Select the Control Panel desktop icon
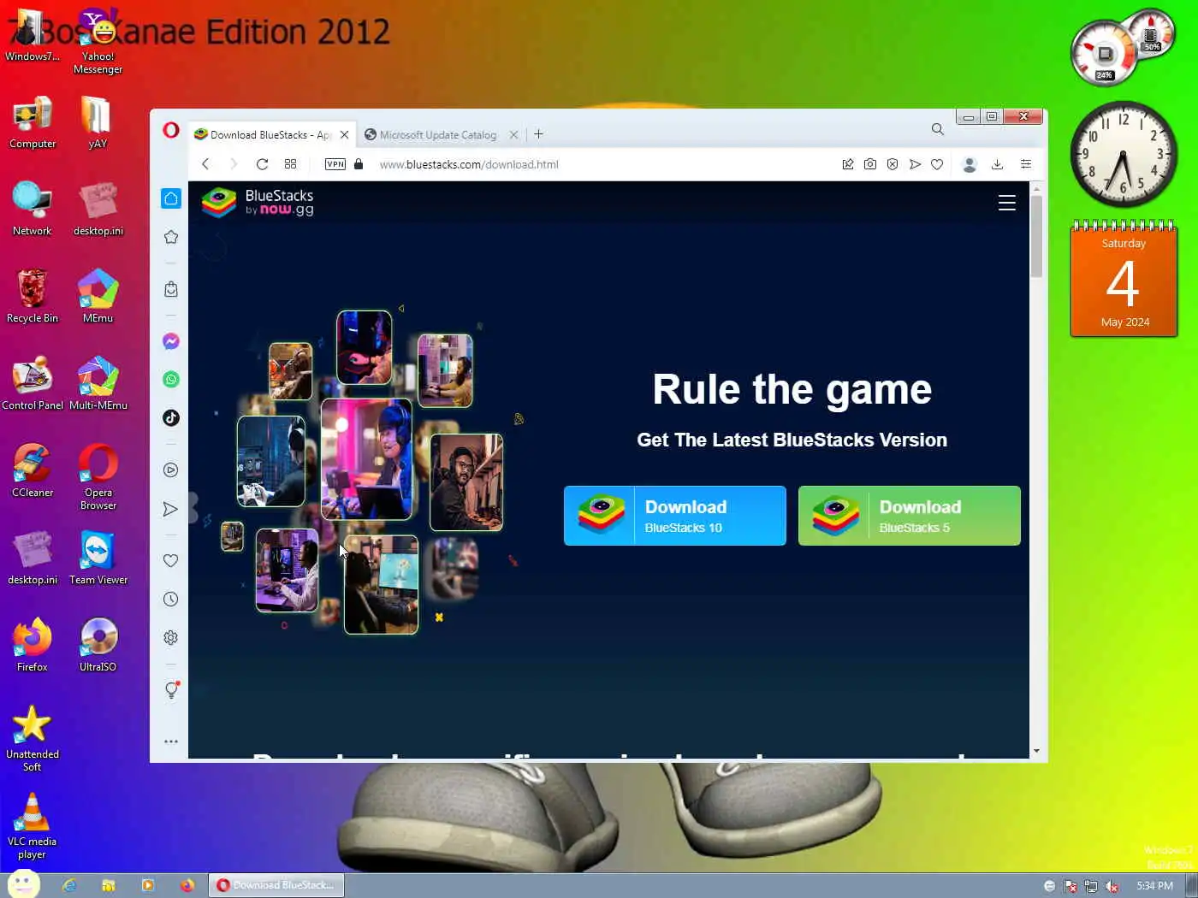Viewport: 1198px width, 898px height. coord(33,383)
